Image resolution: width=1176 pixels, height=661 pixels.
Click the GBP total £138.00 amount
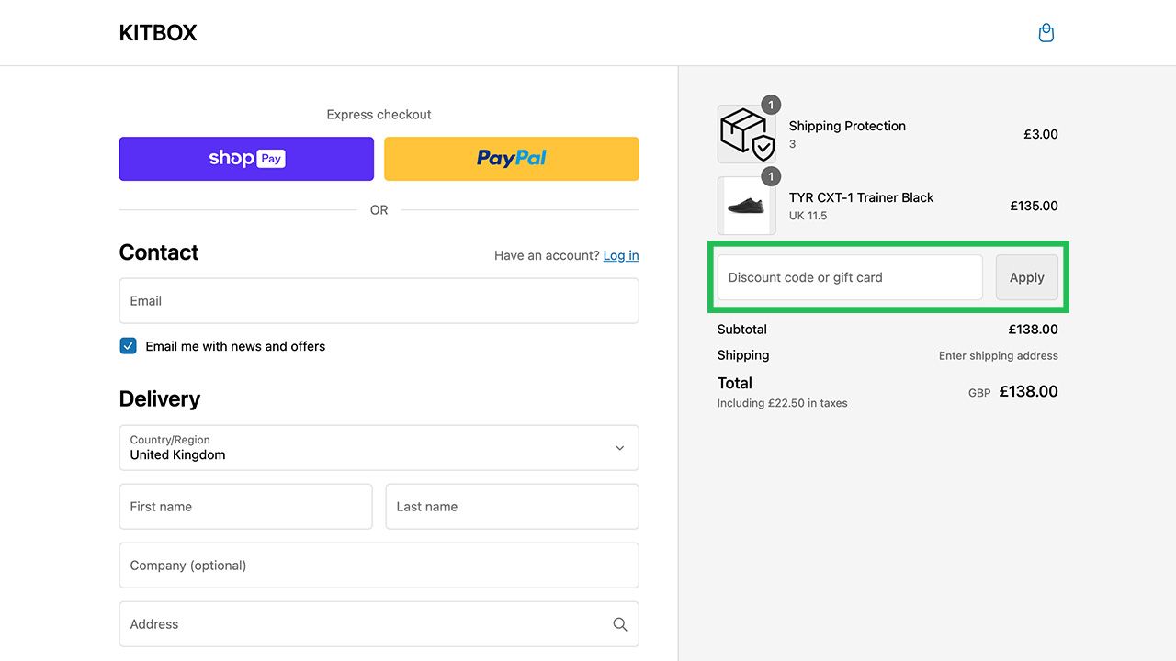coord(1029,392)
